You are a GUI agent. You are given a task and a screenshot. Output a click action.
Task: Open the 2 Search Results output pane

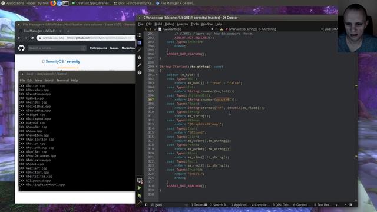[x=219, y=205]
